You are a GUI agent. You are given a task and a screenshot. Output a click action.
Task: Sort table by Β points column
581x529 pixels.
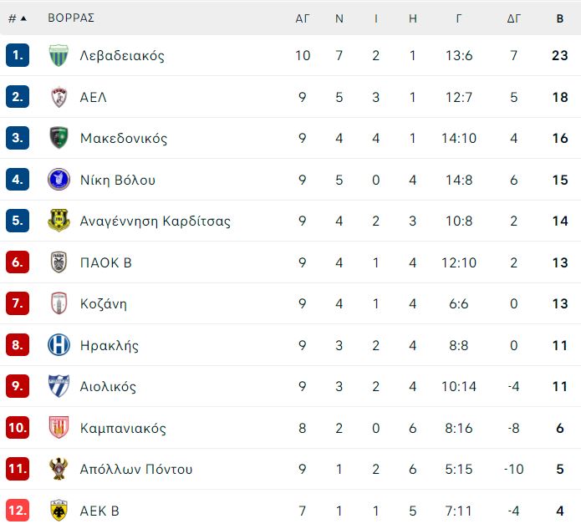560,18
